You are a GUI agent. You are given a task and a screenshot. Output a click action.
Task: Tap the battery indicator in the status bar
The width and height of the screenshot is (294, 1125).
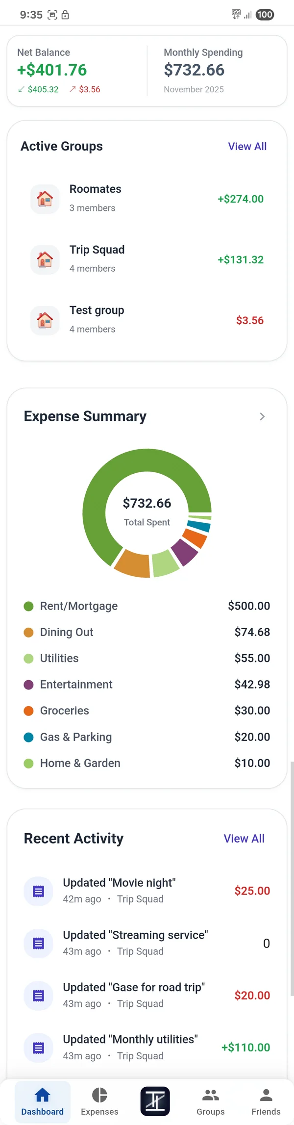pyautogui.click(x=265, y=15)
